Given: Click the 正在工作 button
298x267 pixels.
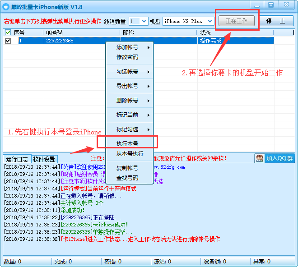Looking at the screenshot, I should pos(237,21).
